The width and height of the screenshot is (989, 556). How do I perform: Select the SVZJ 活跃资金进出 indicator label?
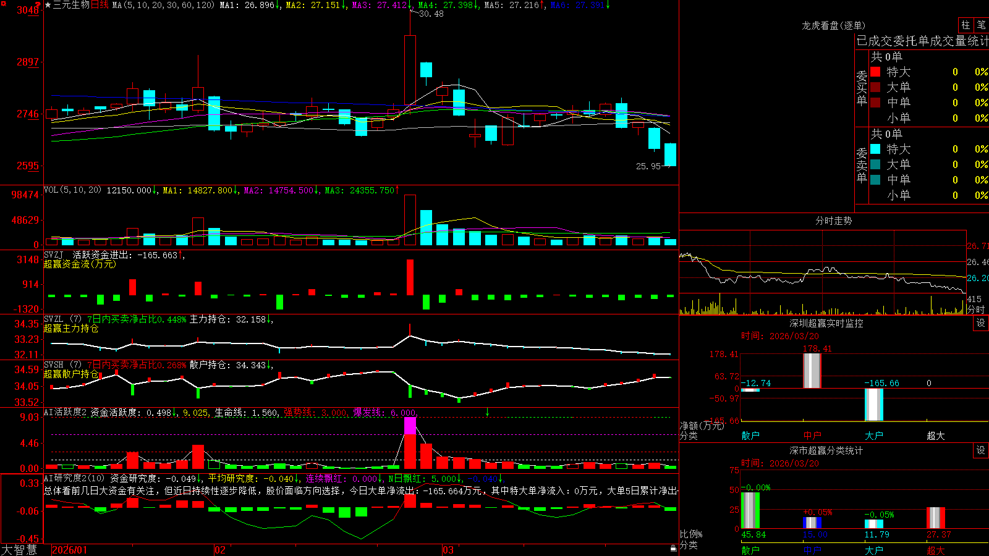111,255
